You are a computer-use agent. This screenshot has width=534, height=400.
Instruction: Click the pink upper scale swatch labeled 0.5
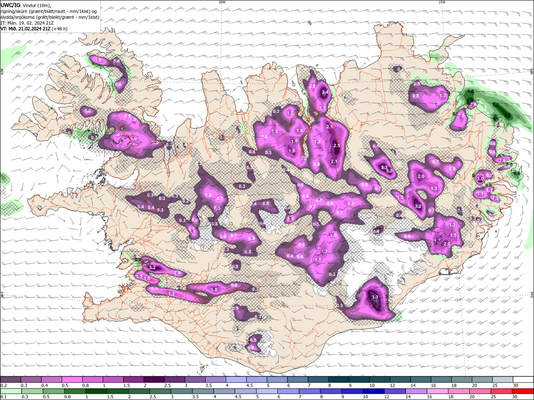click(x=72, y=380)
